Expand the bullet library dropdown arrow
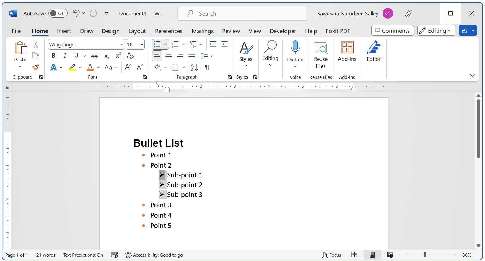This screenshot has width=485, height=261. pos(165,45)
